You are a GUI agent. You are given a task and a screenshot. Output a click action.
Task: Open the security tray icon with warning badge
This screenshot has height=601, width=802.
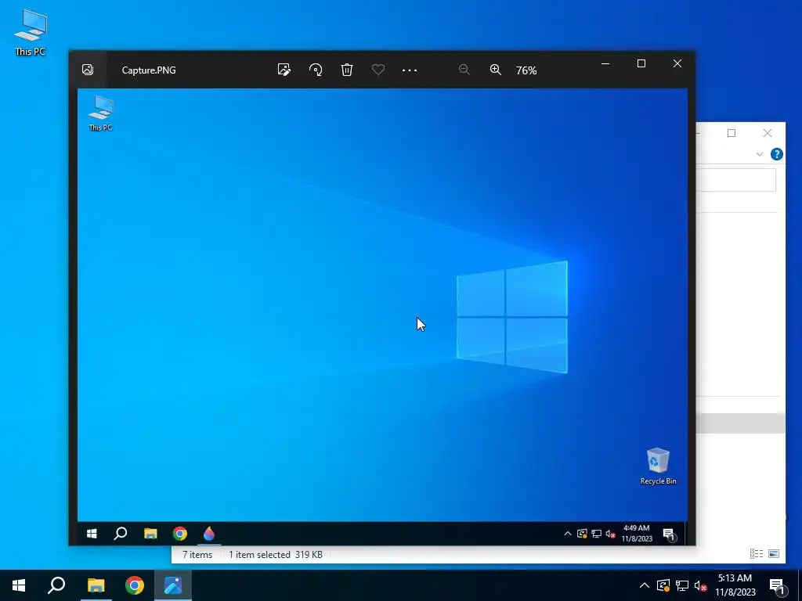point(663,585)
